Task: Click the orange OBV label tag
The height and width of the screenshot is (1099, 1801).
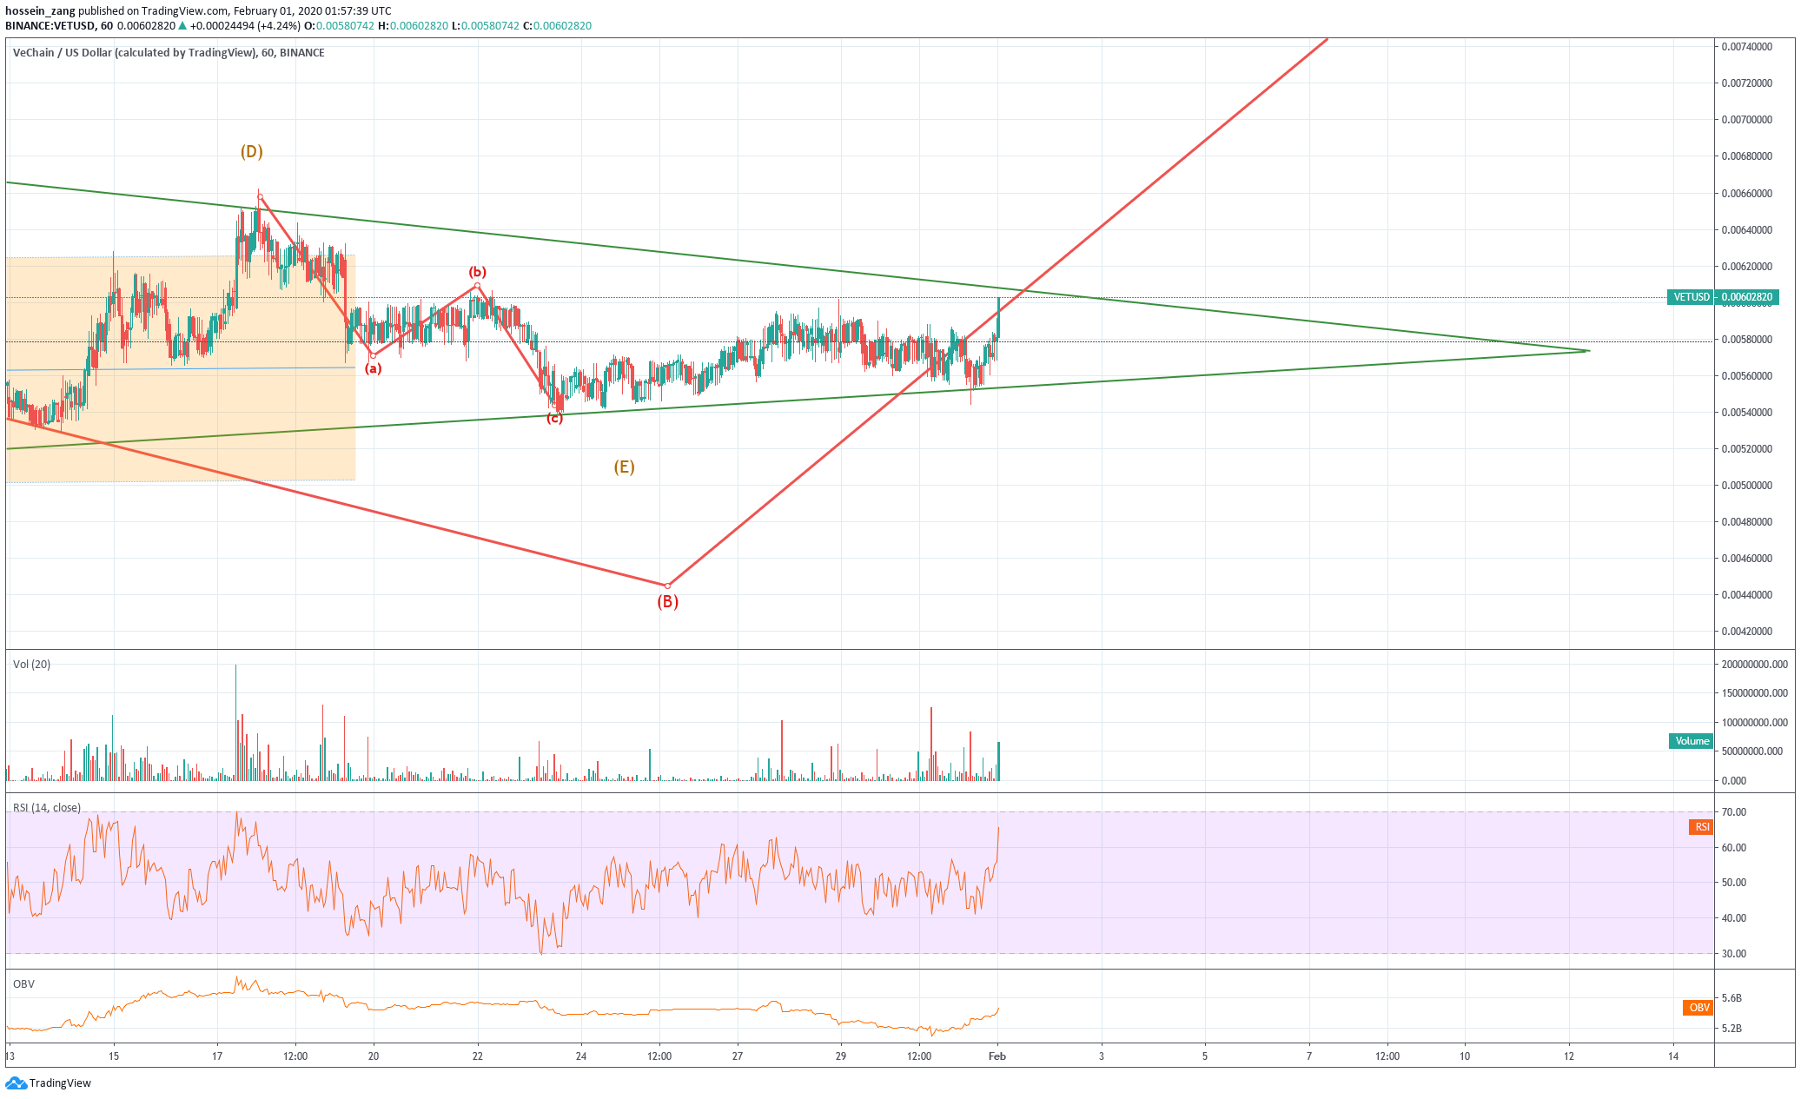Action: pos(1698,1008)
